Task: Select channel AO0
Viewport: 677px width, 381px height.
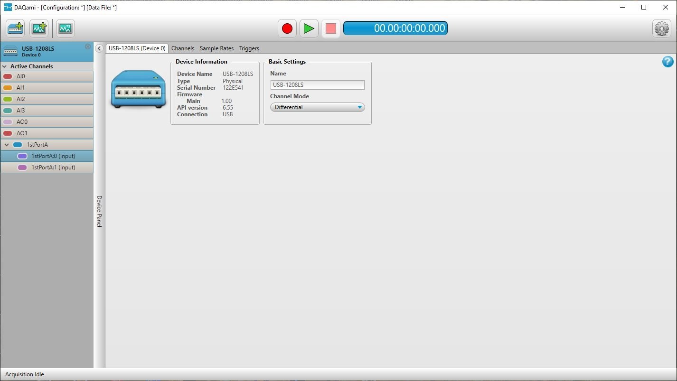Action: tap(47, 122)
